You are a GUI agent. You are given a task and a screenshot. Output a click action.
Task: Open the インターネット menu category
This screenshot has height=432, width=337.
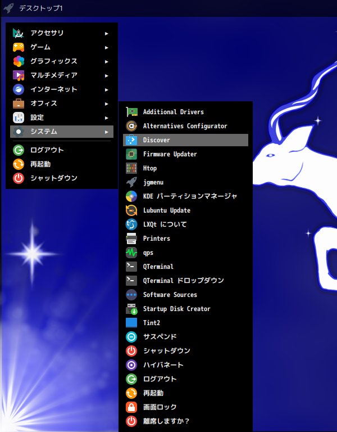[62, 89]
